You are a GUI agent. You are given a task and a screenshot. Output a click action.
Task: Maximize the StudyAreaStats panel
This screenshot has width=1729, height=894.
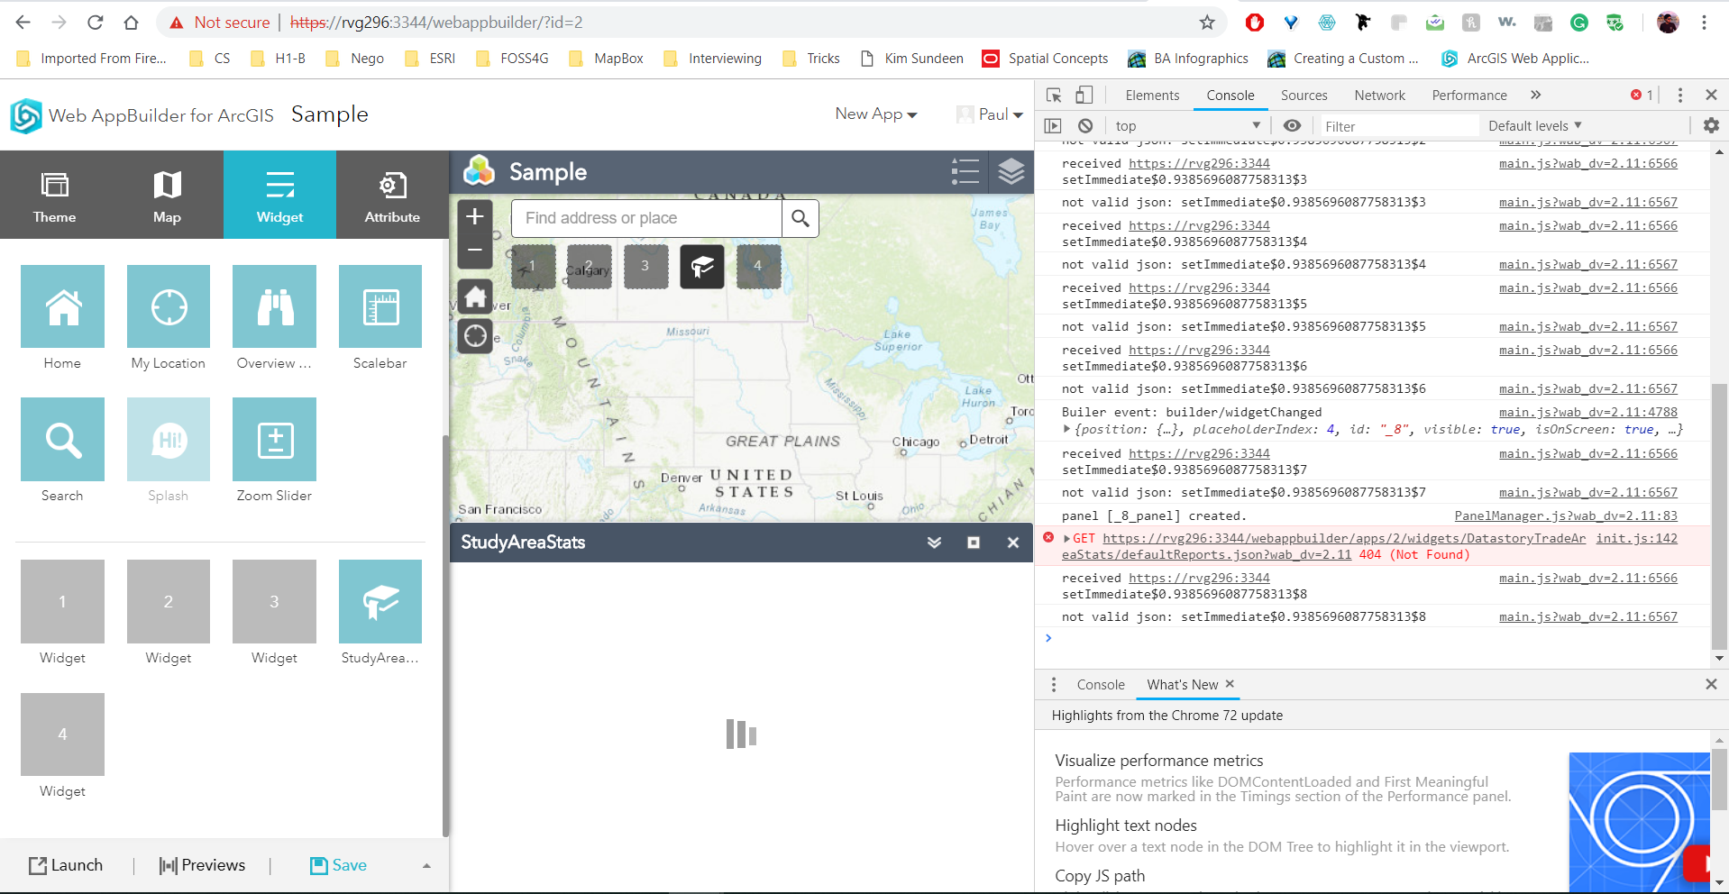pyautogui.click(x=974, y=543)
